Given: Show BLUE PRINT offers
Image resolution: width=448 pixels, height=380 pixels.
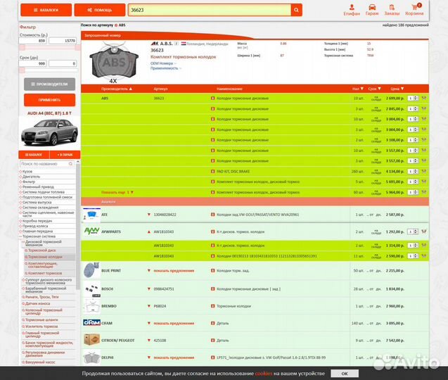Looking at the screenshot, I should pos(174,270).
